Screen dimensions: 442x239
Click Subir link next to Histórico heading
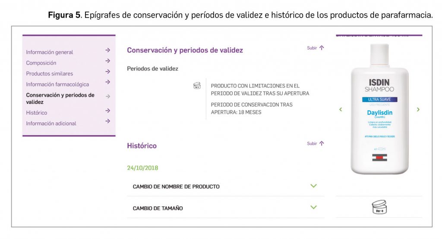point(315,144)
